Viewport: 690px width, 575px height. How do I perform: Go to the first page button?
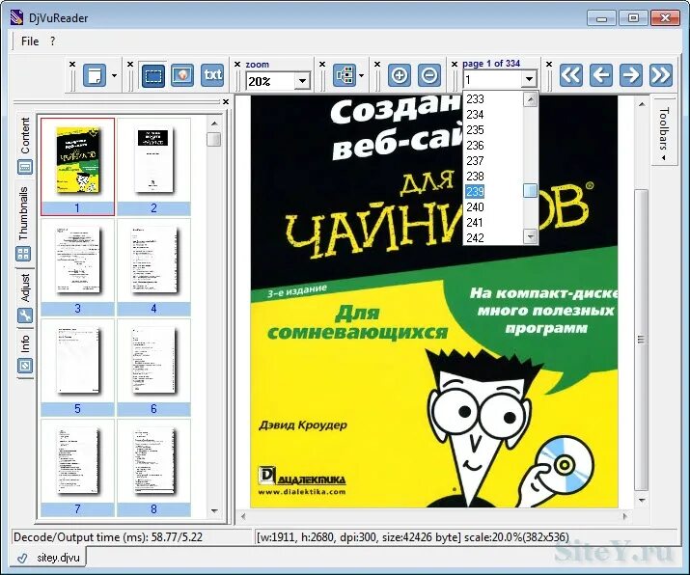[x=571, y=75]
